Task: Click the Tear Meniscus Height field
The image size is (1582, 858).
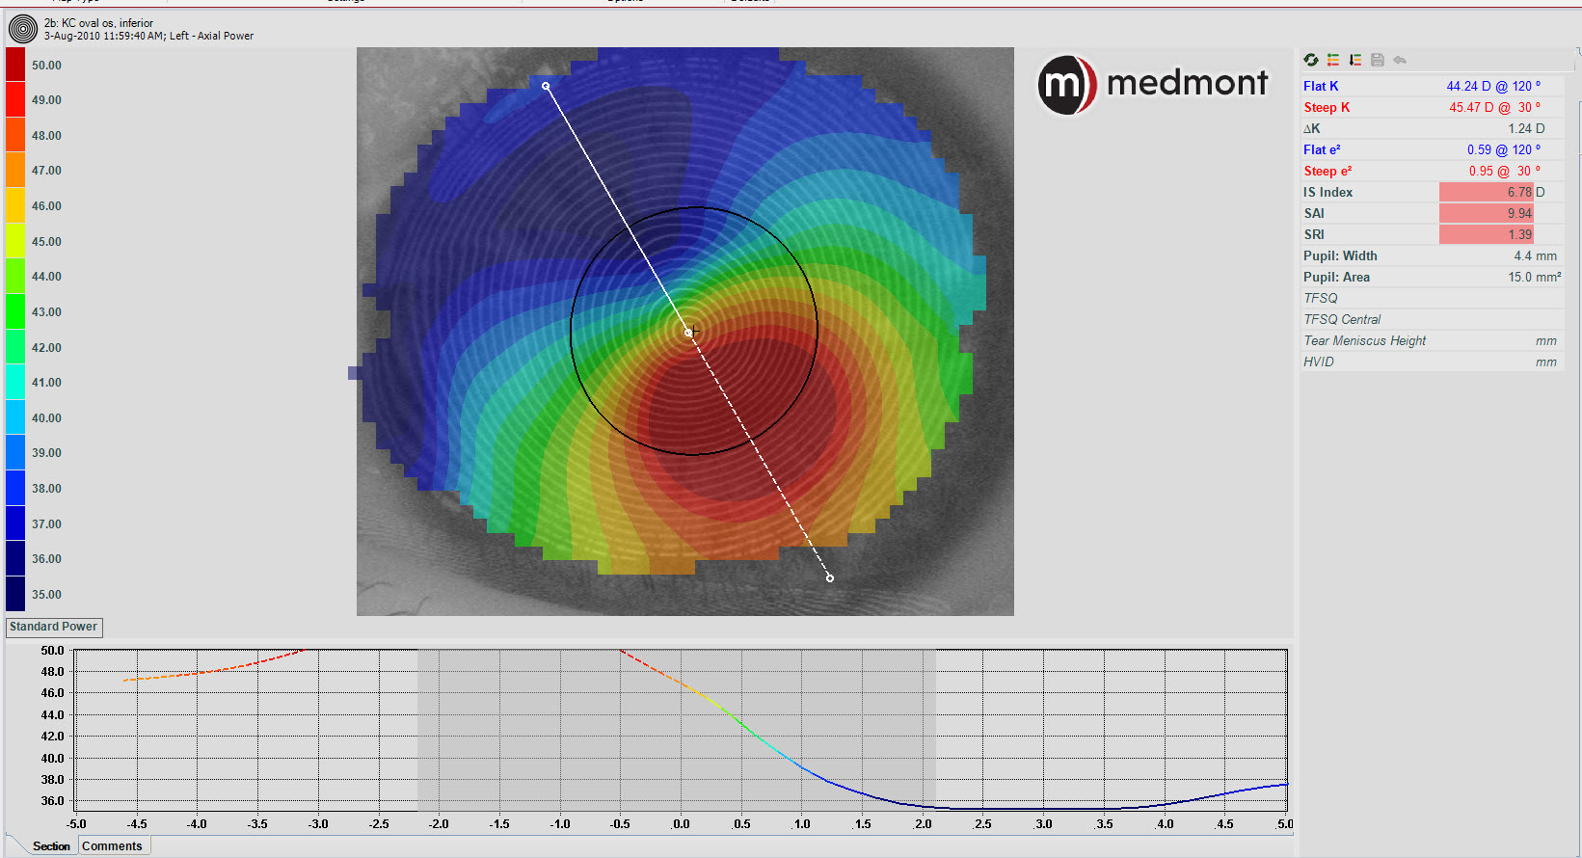Action: tap(1431, 340)
